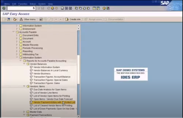Open the Extras menu

tap(33, 4)
